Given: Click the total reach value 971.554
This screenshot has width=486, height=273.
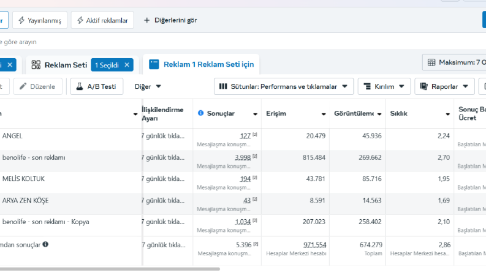Looking at the screenshot, I should [x=315, y=245].
